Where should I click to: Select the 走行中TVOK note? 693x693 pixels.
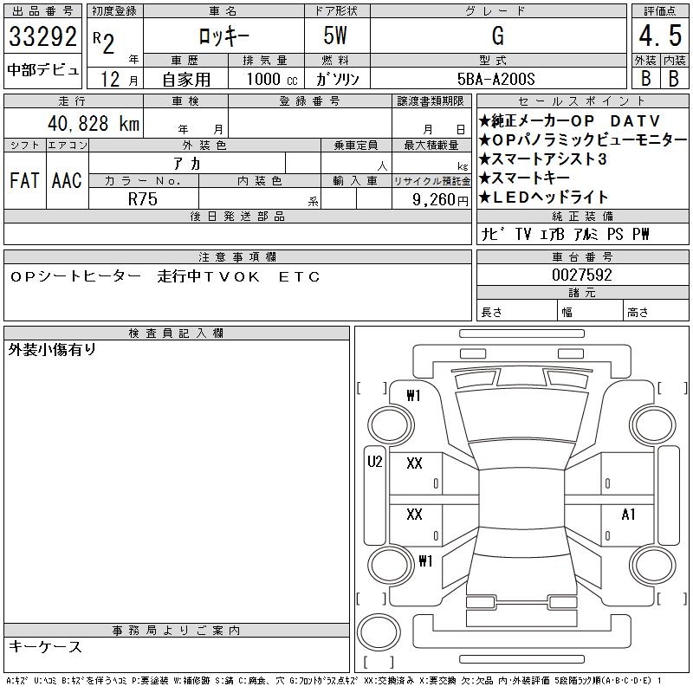point(208,276)
